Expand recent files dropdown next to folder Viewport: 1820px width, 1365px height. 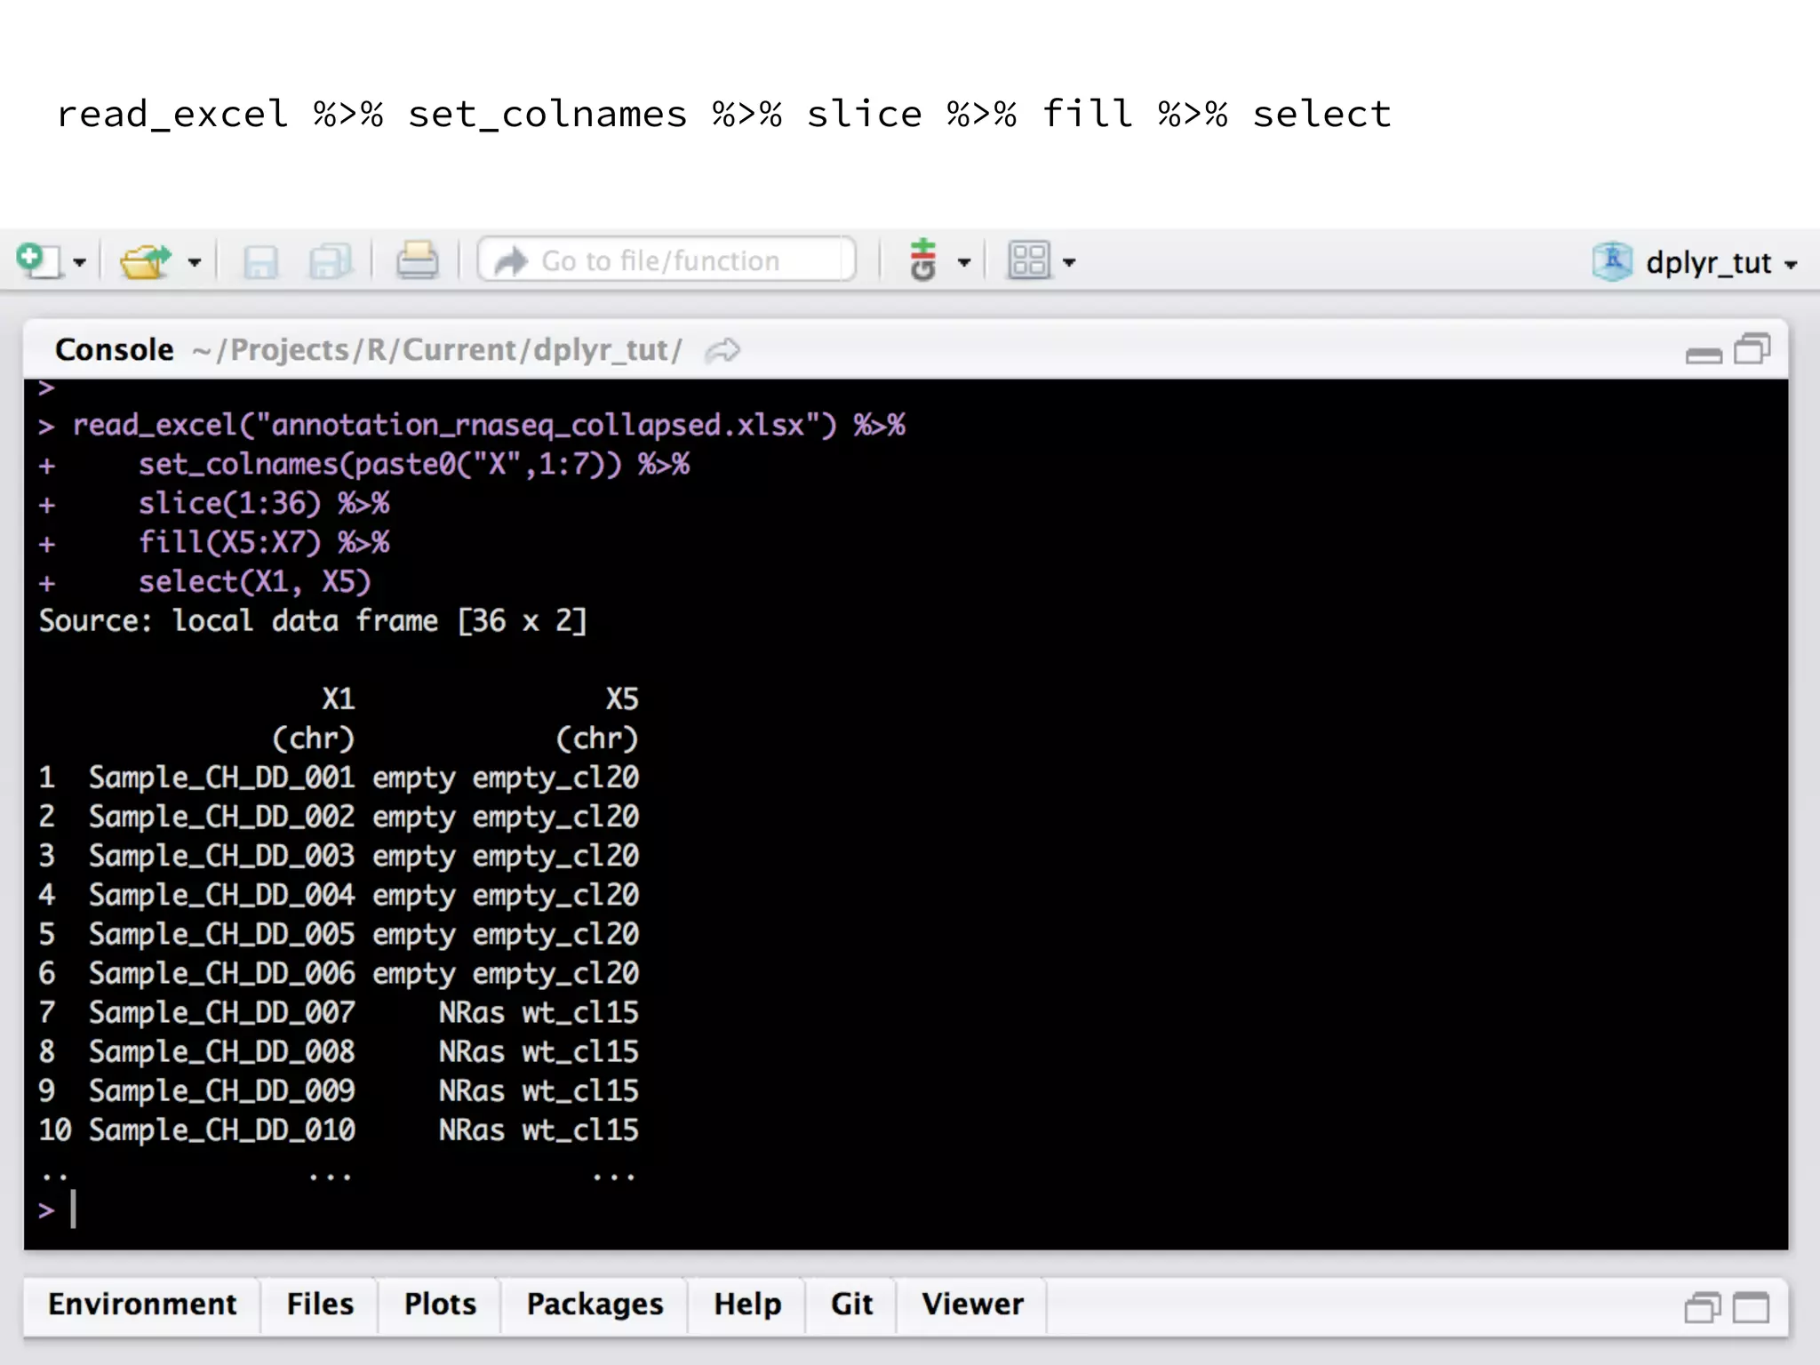point(195,263)
